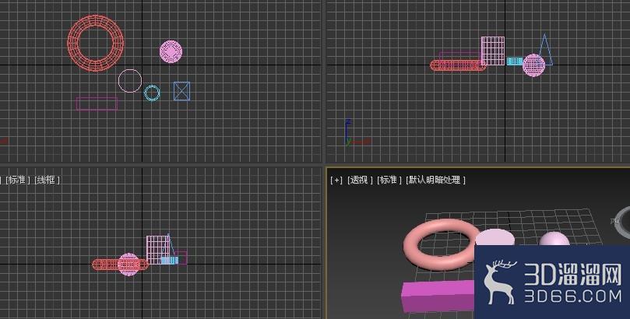Open the 标准 menu in the bottom-left viewport
Image resolution: width=630 pixels, height=319 pixels.
[x=18, y=180]
